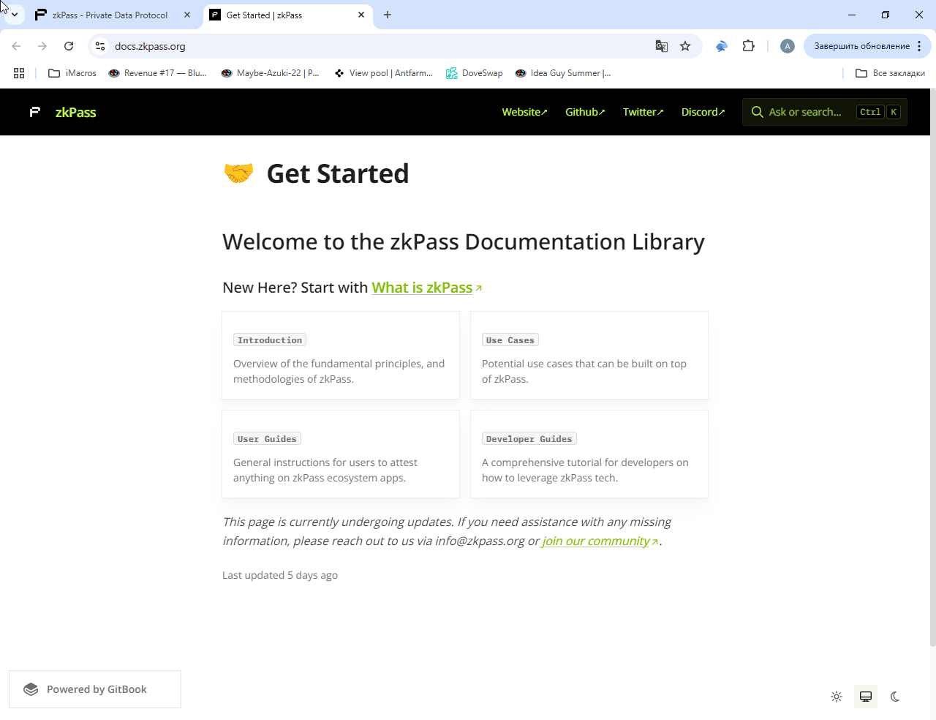This screenshot has height=720, width=936.
Task: Click the handshake emoji beside Get Started
Action: coord(238,173)
